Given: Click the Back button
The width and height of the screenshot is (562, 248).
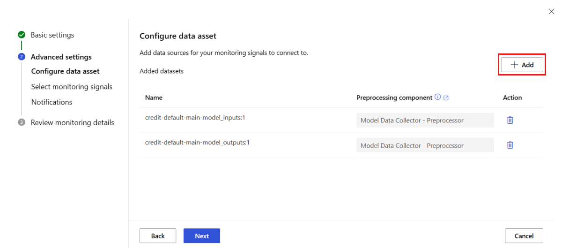Looking at the screenshot, I should click(x=158, y=236).
